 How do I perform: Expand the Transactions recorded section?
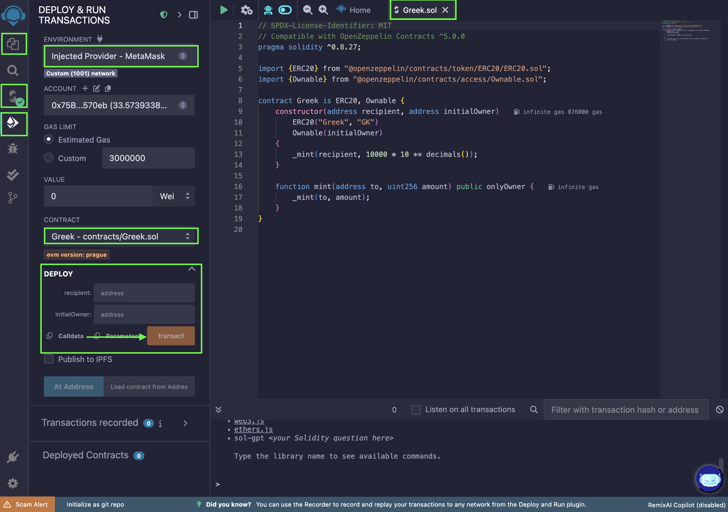point(186,423)
